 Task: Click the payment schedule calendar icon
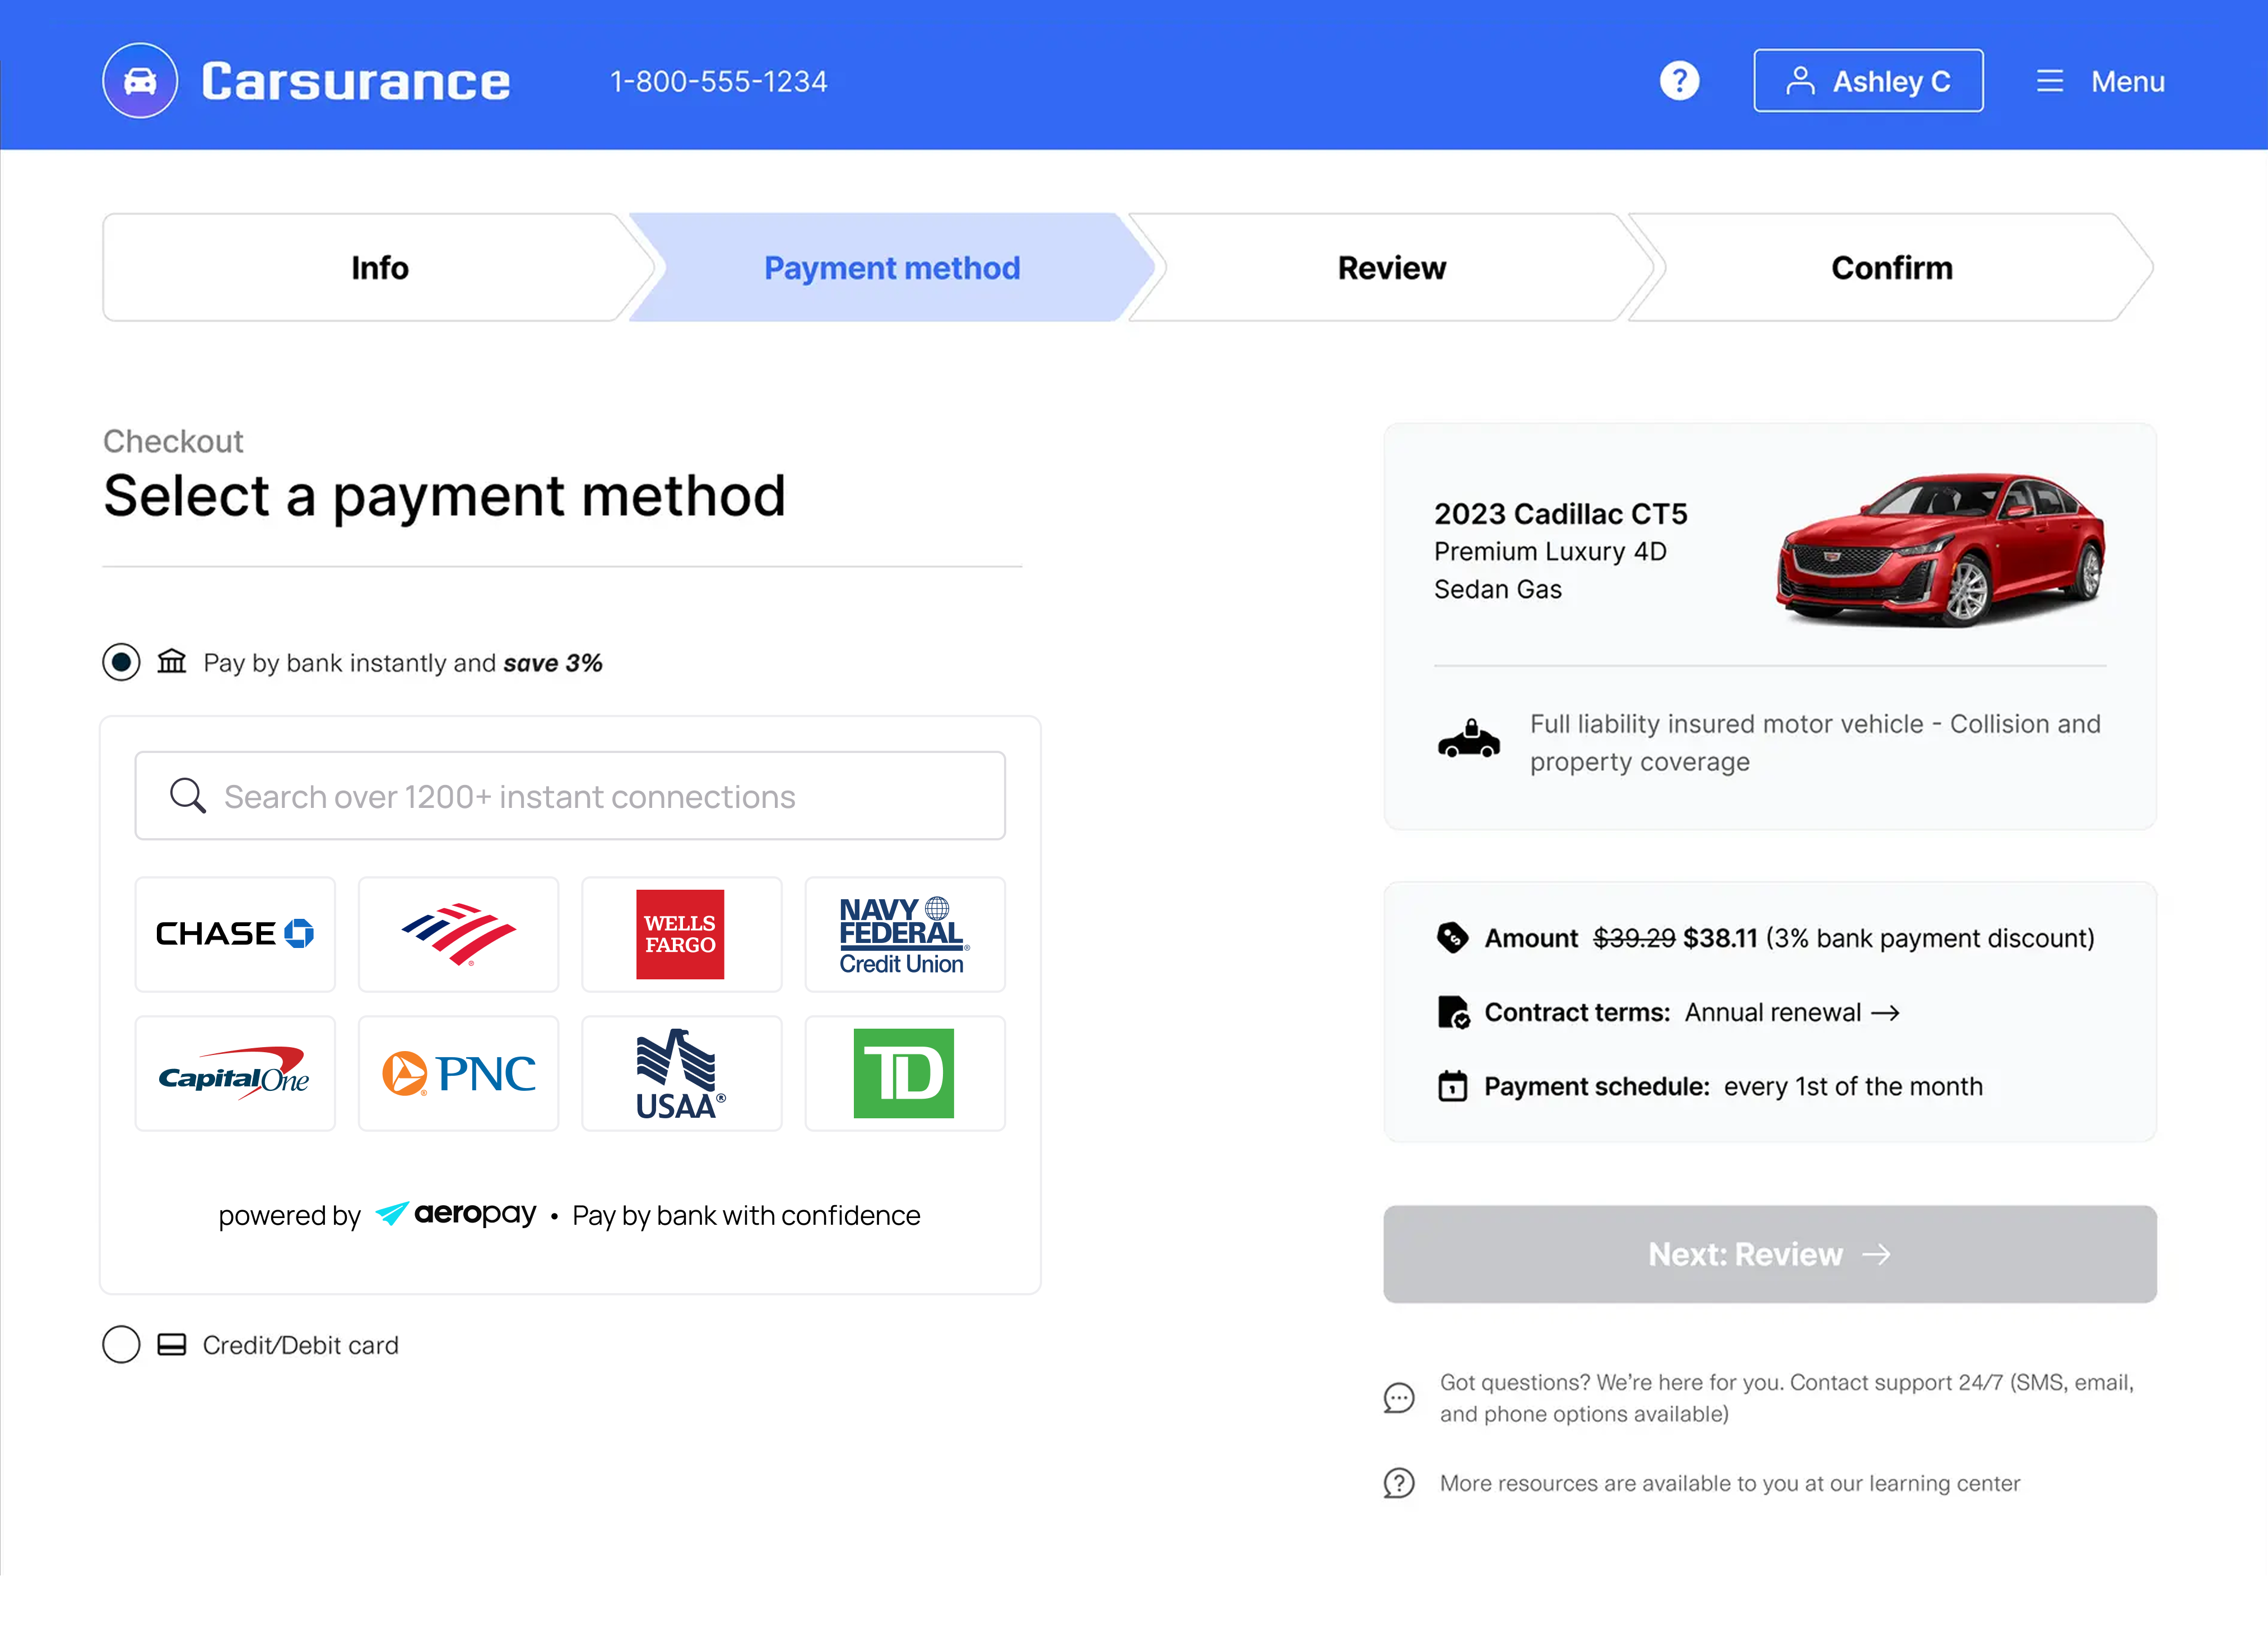[1452, 1086]
